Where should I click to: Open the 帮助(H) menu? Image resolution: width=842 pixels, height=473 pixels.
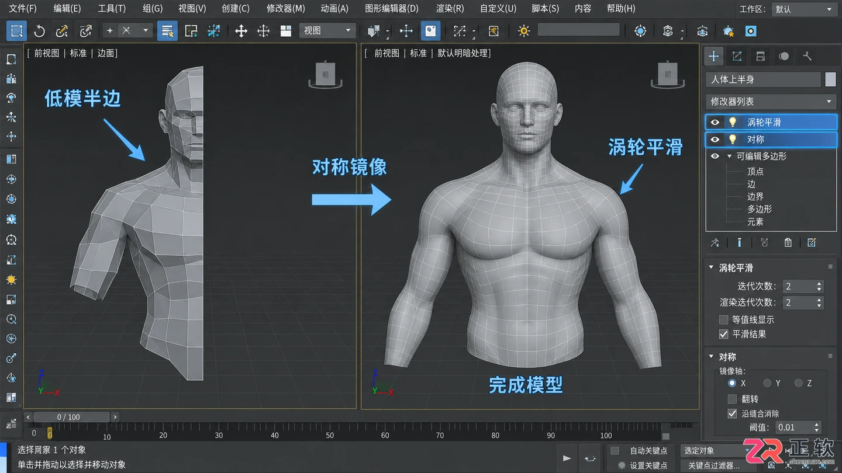pyautogui.click(x=621, y=9)
